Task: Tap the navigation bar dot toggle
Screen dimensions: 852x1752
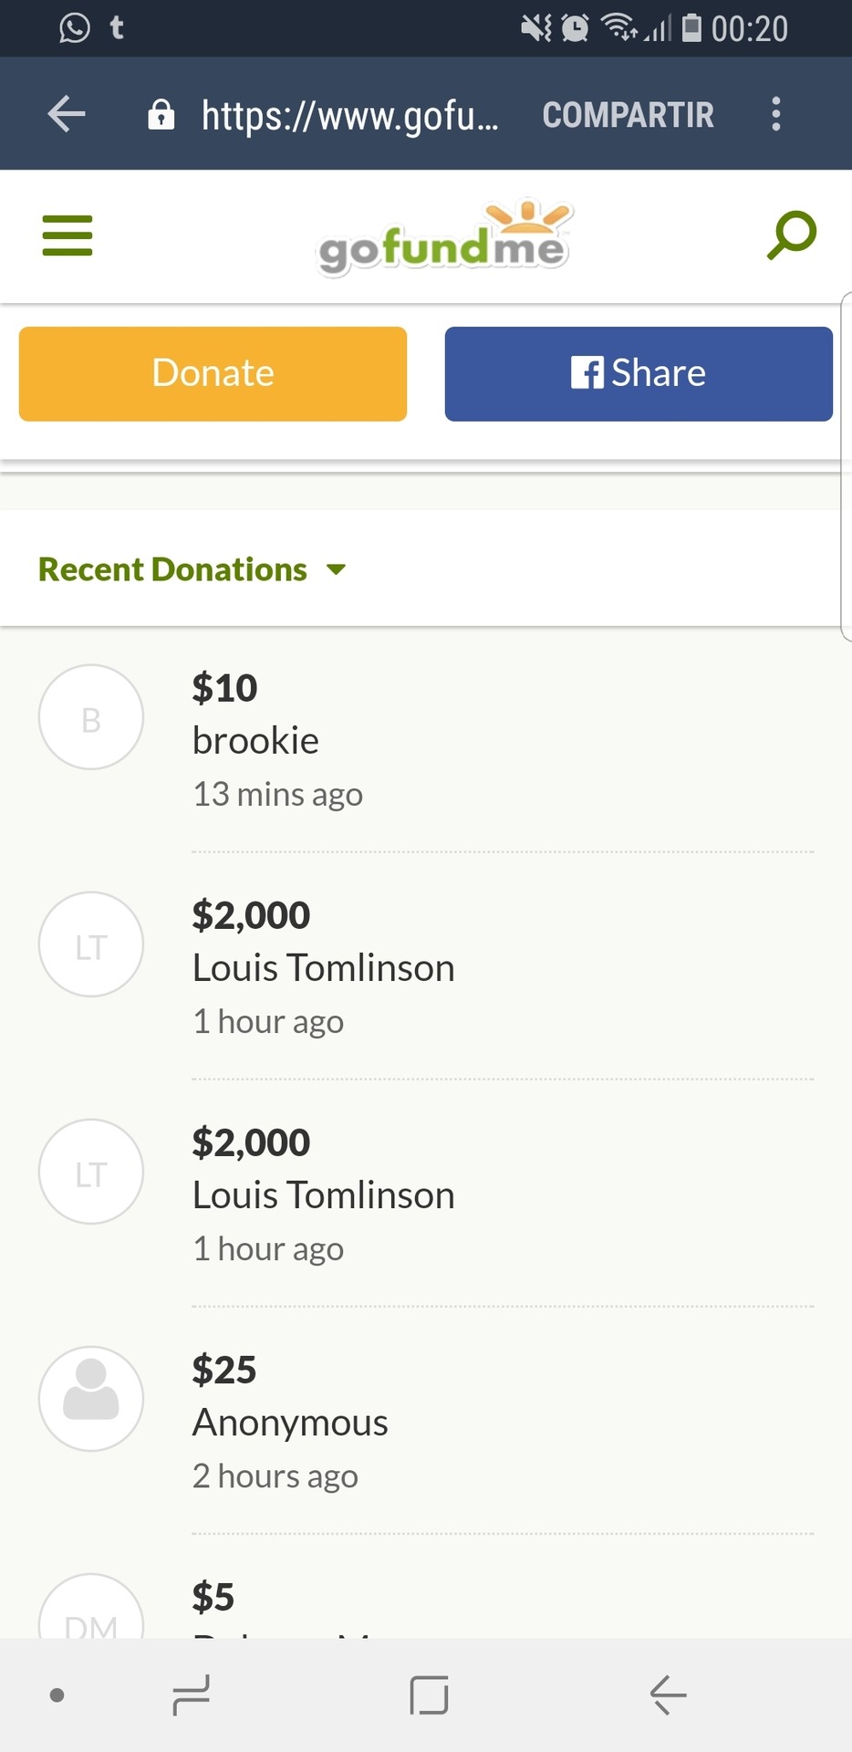Action: tap(57, 1695)
